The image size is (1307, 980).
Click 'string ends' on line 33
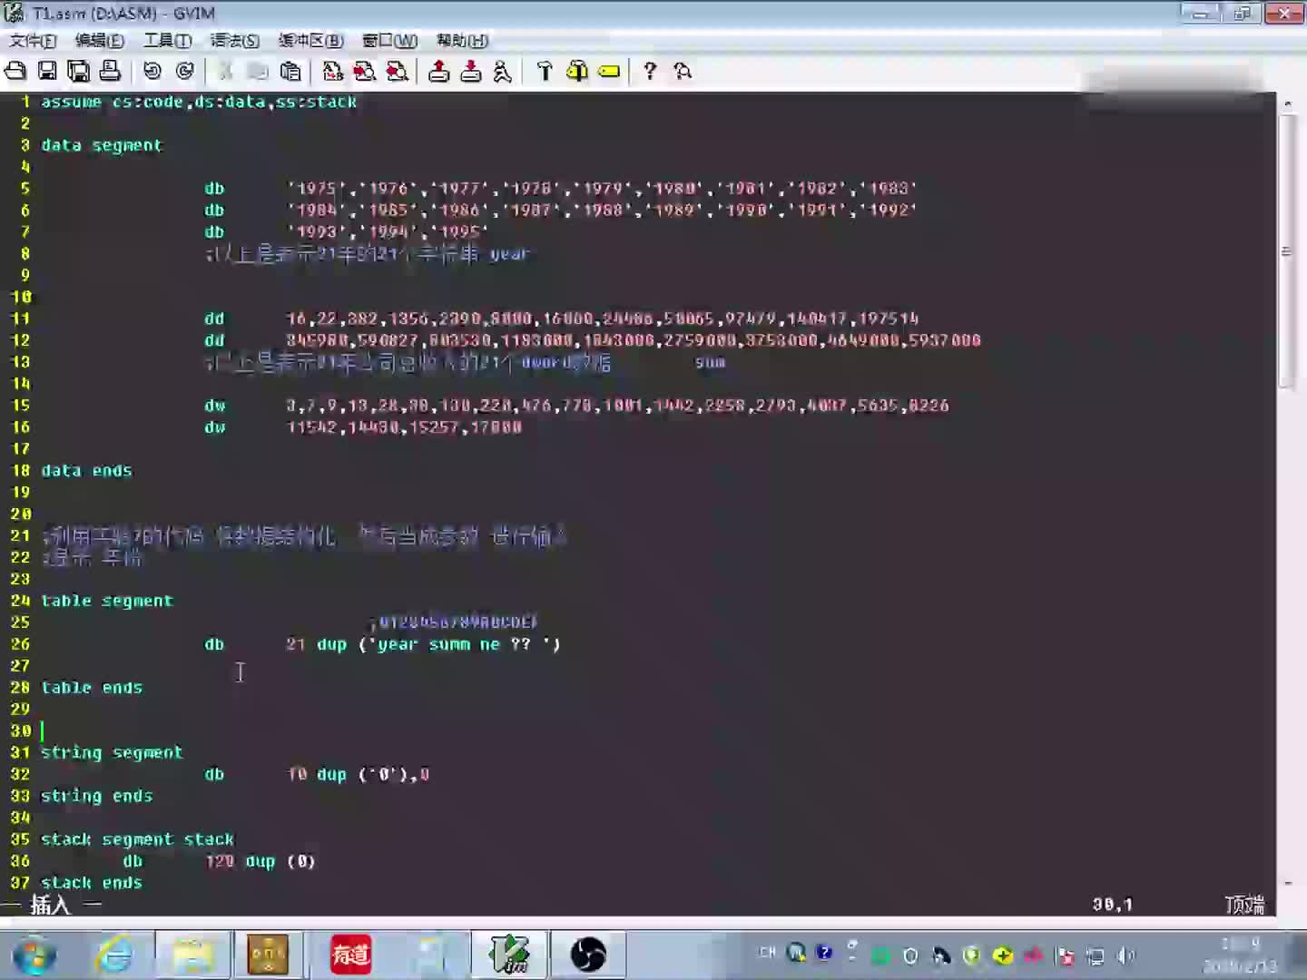click(96, 796)
